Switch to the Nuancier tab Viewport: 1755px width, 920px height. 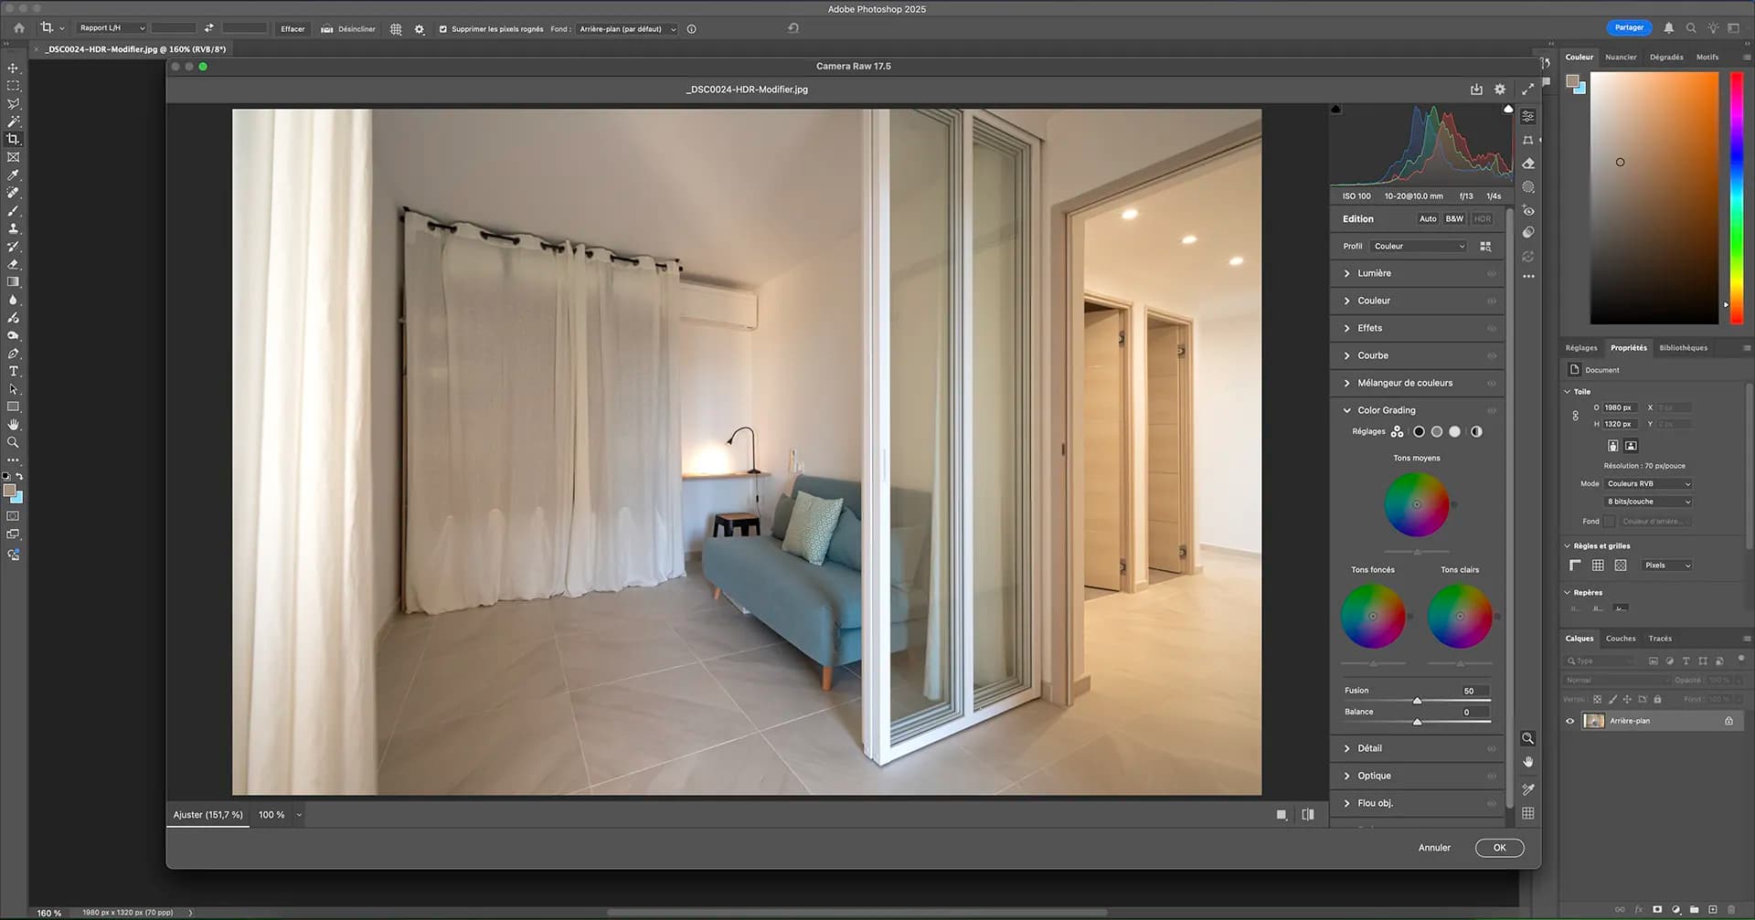click(x=1621, y=57)
